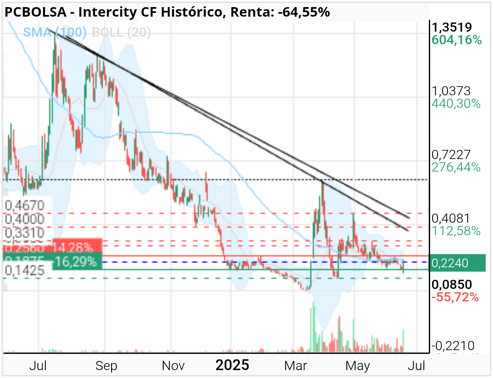Click the 604,16% percentage label
The height and width of the screenshot is (378, 493).
(456, 40)
